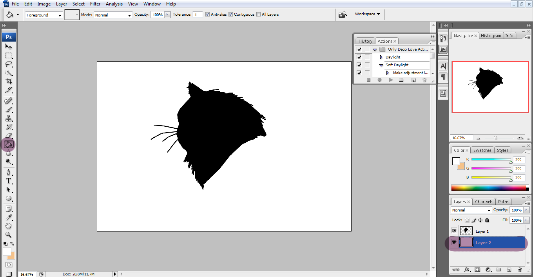The width and height of the screenshot is (533, 277).
Task: Expand the Daylight action
Action: pyautogui.click(x=381, y=57)
